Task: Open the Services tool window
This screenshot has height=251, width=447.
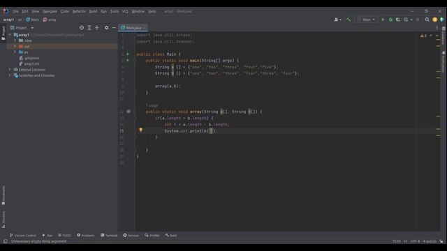Action: 131,236
